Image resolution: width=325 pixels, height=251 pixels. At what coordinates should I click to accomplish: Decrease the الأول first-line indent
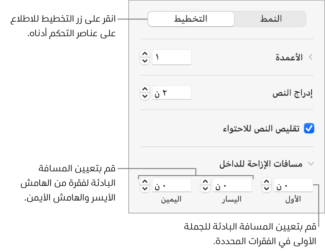coord(266,188)
